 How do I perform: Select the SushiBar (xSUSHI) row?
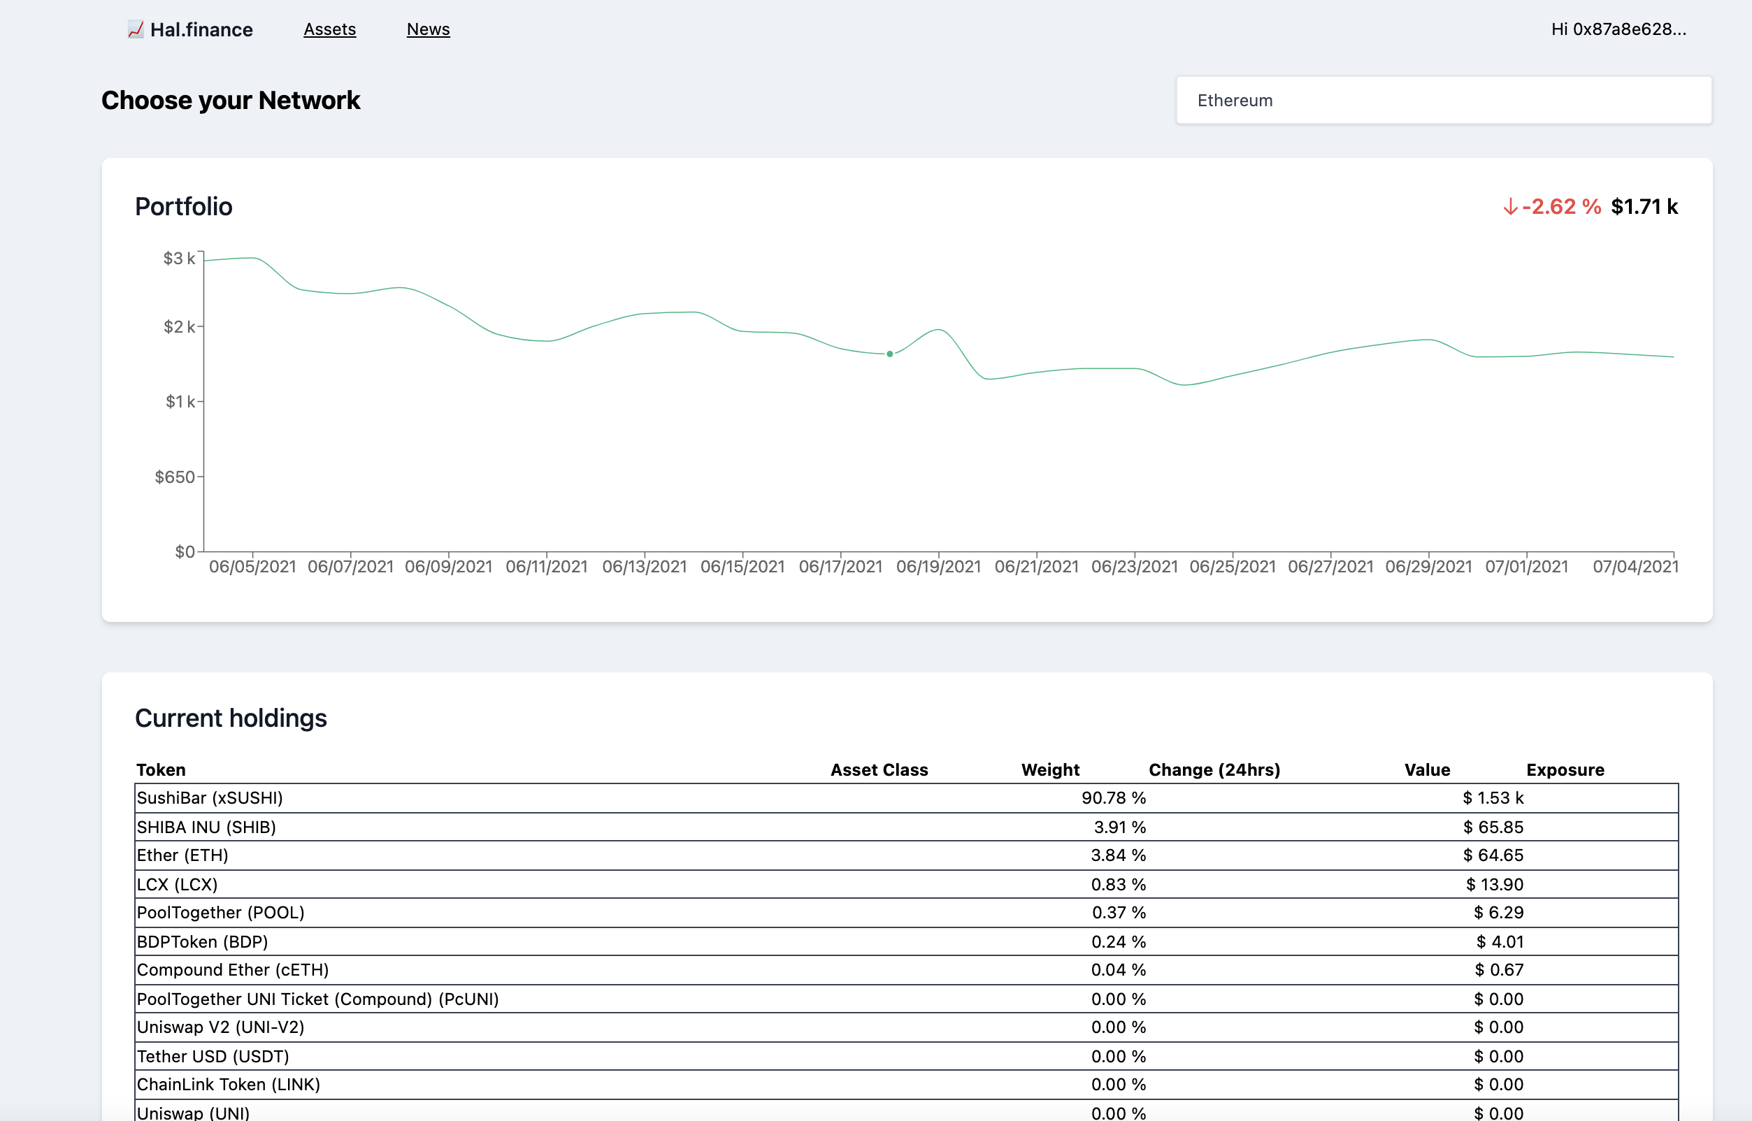pyautogui.click(x=907, y=798)
